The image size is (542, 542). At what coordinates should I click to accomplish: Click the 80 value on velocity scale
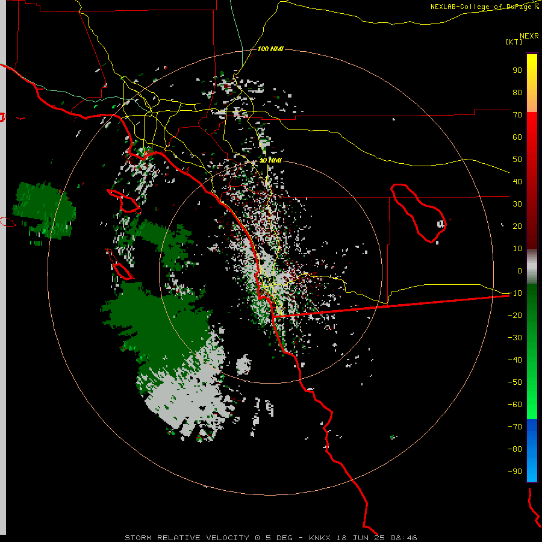click(x=517, y=92)
